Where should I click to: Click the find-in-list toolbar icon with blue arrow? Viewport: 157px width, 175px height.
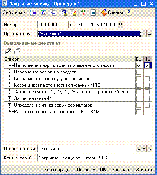[x=34, y=12]
